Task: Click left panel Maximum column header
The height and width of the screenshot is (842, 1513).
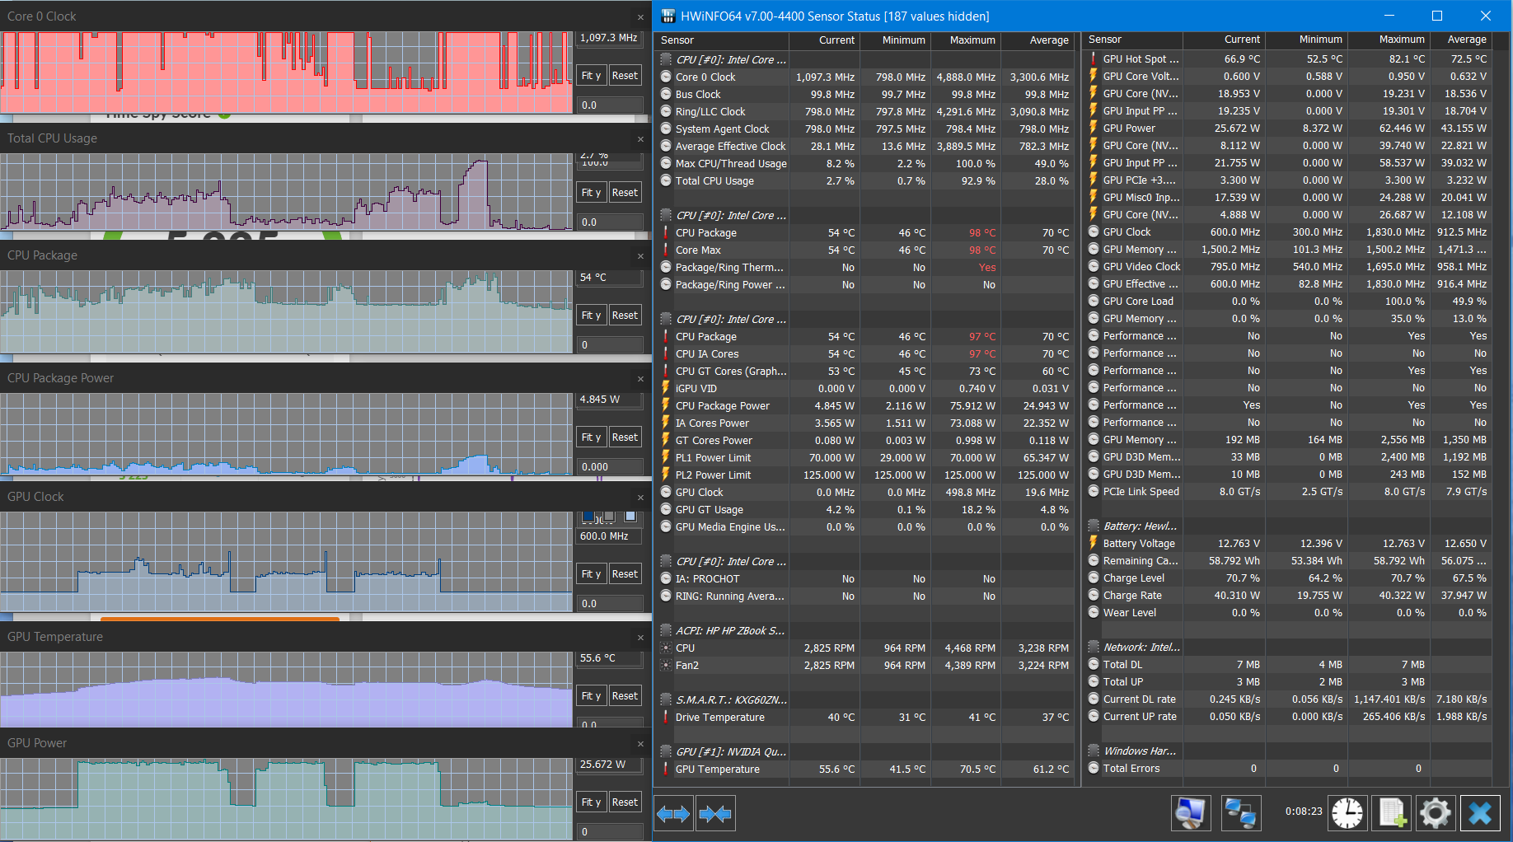Action: click(966, 40)
